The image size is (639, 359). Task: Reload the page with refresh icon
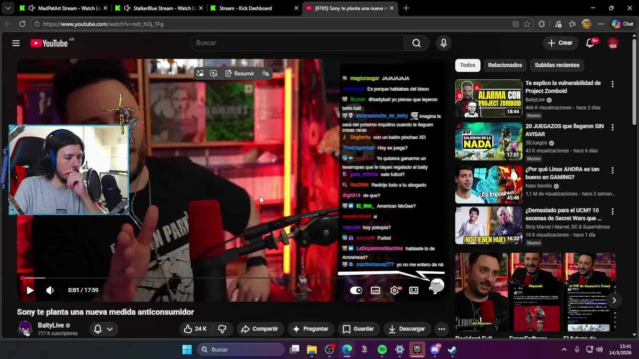pyautogui.click(x=22, y=24)
